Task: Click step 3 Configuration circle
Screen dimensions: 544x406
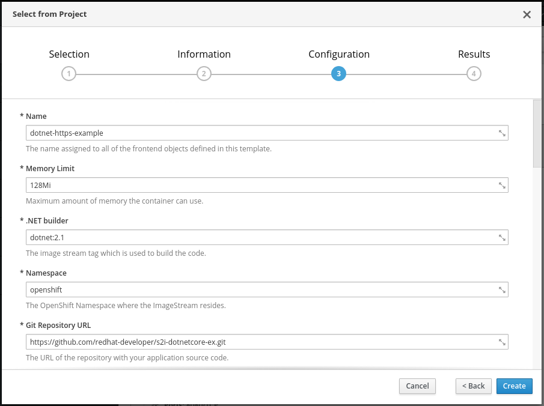Action: pos(338,74)
